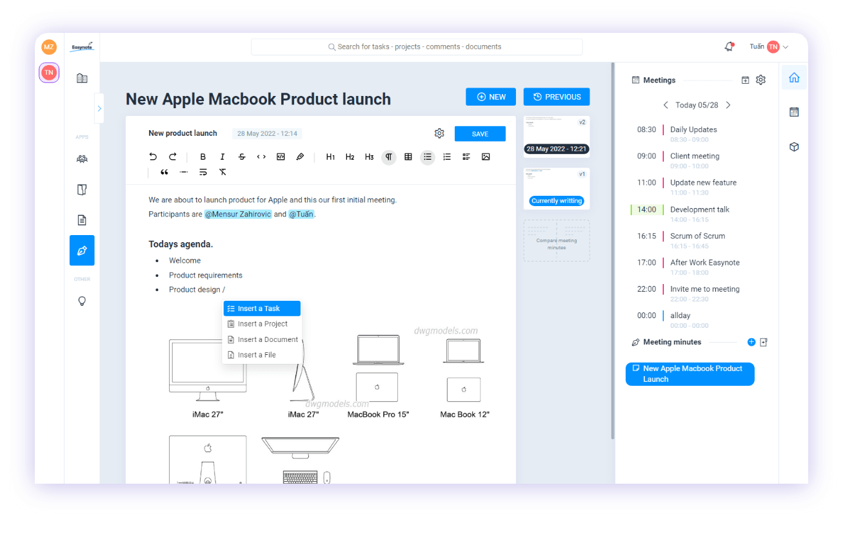Toggle italic formatting
This screenshot has width=843, height=541.
coord(223,157)
